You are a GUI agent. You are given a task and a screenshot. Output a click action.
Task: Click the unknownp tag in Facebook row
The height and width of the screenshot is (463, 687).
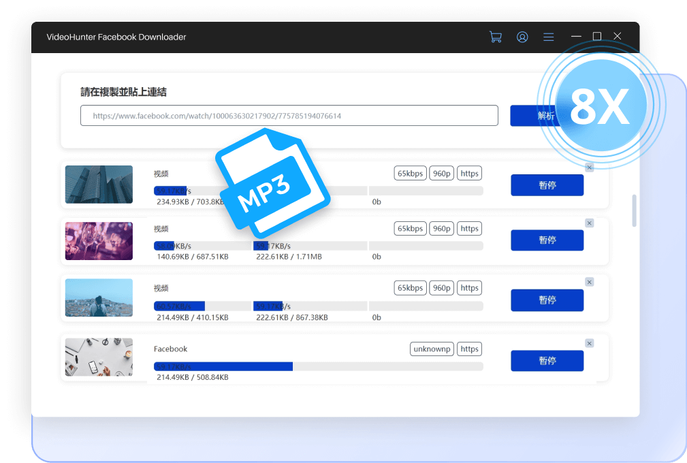432,349
